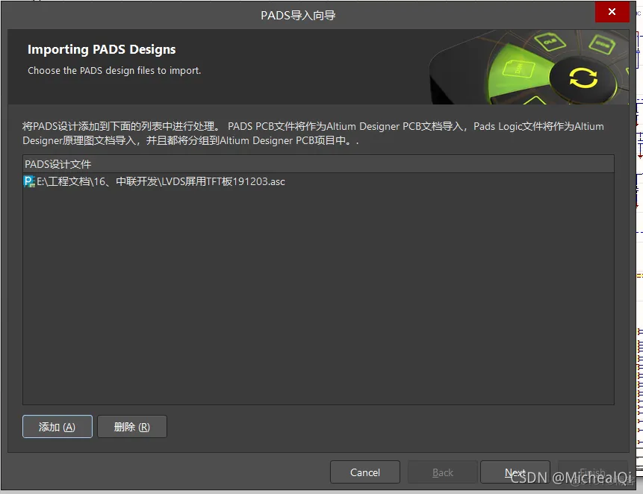Click the OLB file icon in banner
This screenshot has height=494, width=643.
(x=550, y=43)
